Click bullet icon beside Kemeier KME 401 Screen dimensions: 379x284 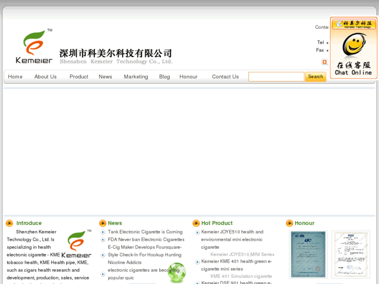197,262
